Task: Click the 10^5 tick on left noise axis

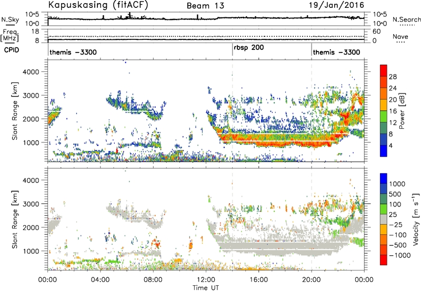Action: tap(32, 15)
